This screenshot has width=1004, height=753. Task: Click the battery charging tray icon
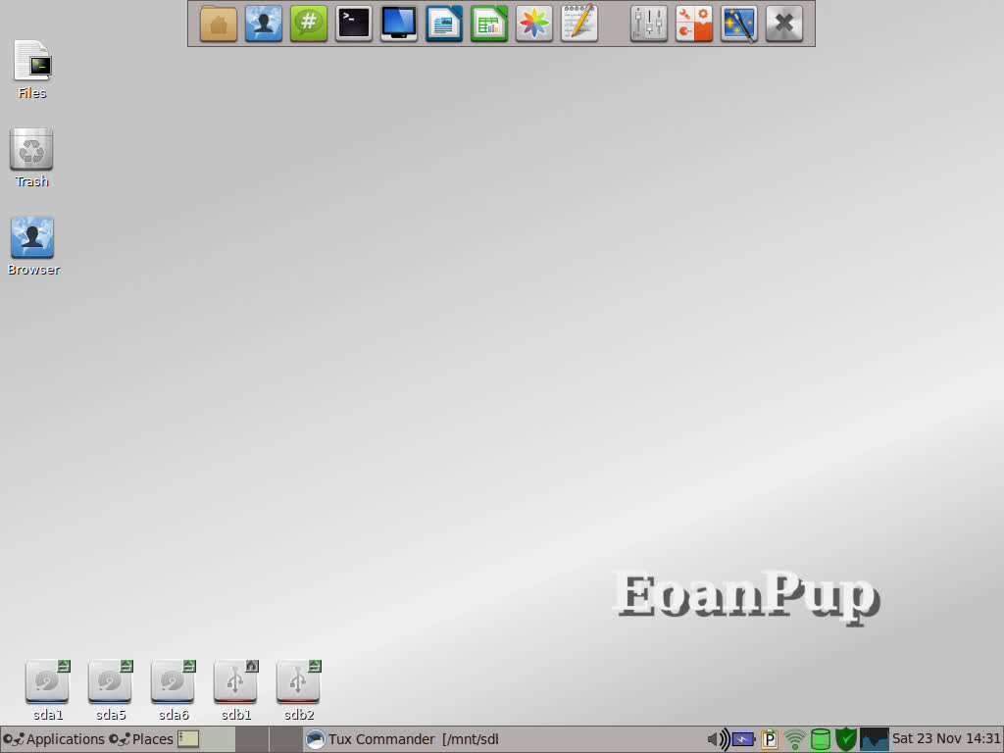[744, 739]
